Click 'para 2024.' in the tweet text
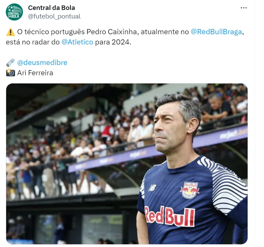 [x=113, y=42]
